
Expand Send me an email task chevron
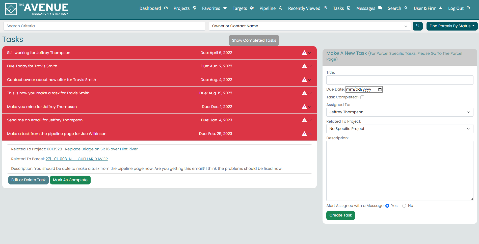310,120
